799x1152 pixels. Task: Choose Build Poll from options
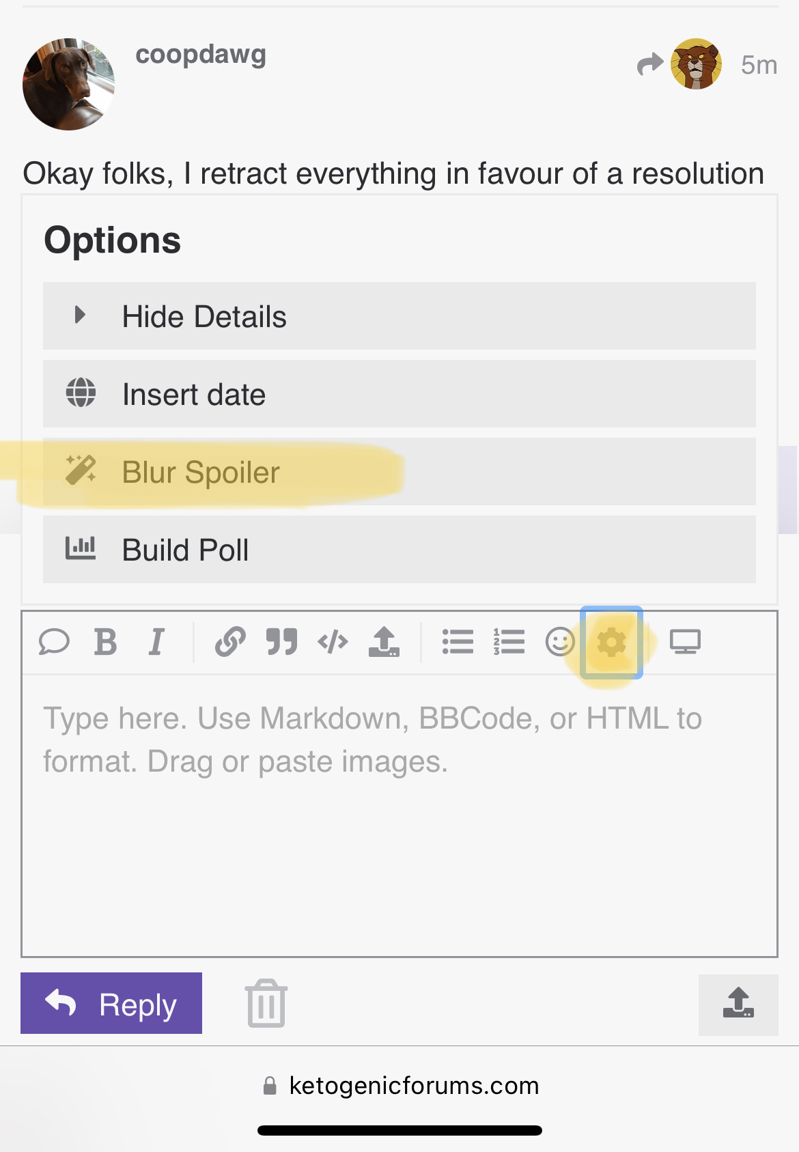[x=399, y=550]
